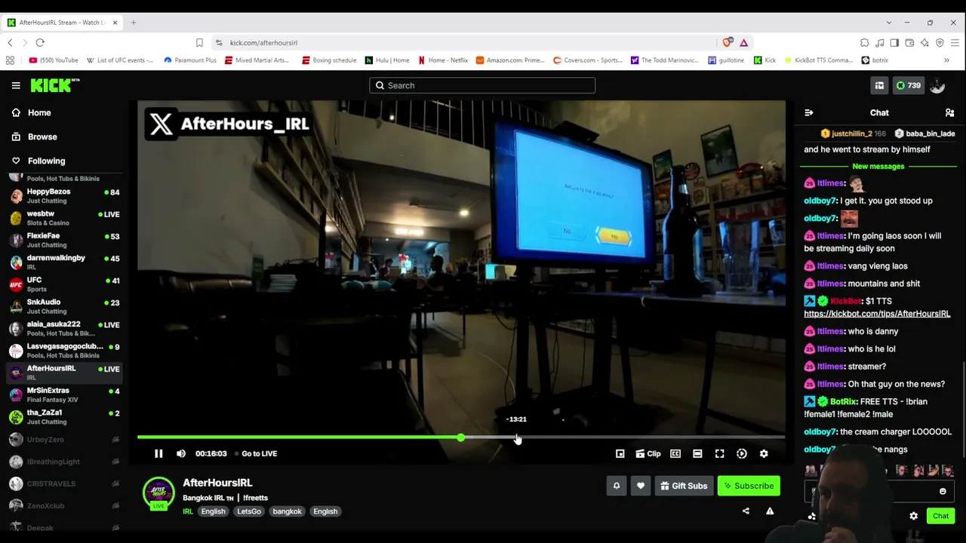This screenshot has height=543, width=966.
Task: Open the emote picker in chat input
Action: coord(943,492)
